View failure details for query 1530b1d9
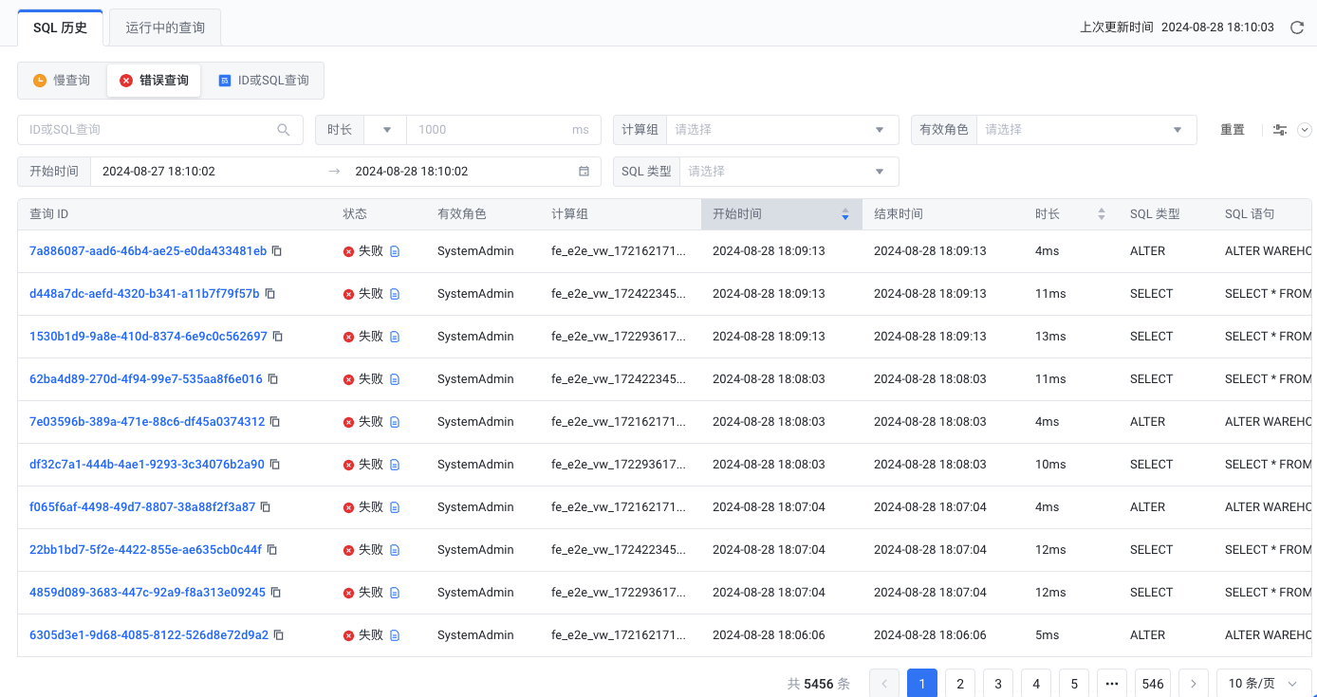Image resolution: width=1317 pixels, height=697 pixels. point(395,337)
